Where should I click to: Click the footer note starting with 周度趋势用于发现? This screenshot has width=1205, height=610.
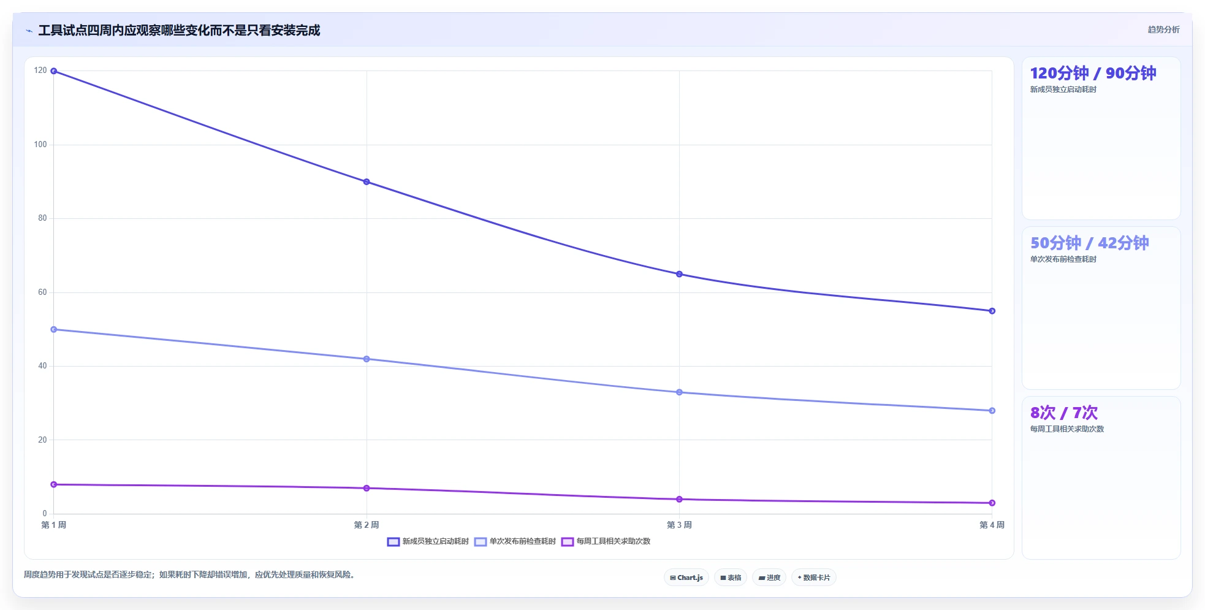[x=191, y=574]
